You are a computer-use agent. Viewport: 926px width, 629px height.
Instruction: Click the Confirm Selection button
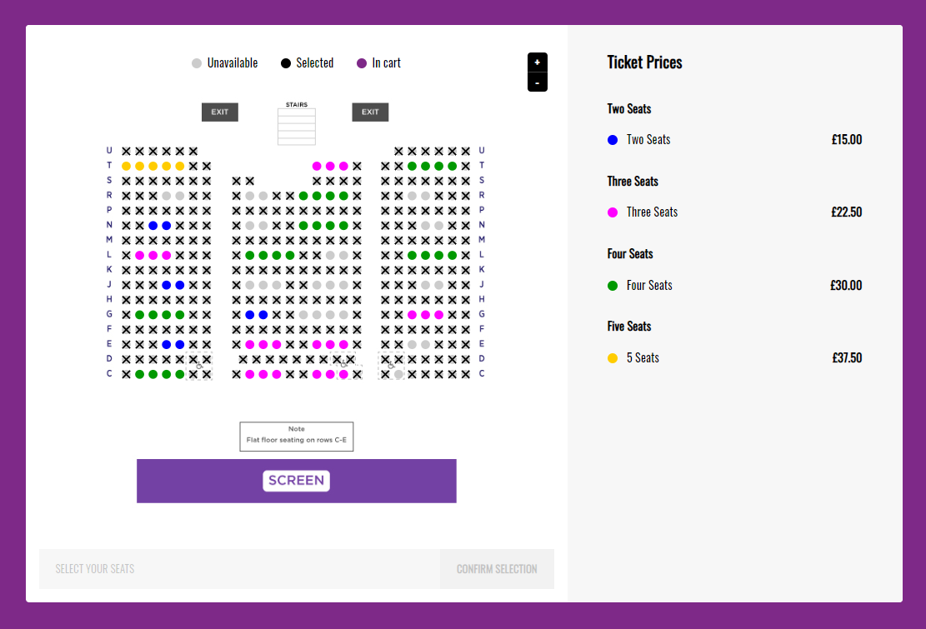(497, 569)
